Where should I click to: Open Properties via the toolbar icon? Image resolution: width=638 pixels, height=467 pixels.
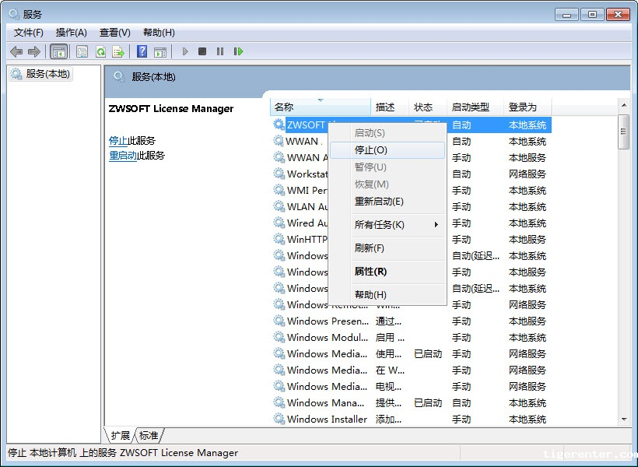pos(82,51)
